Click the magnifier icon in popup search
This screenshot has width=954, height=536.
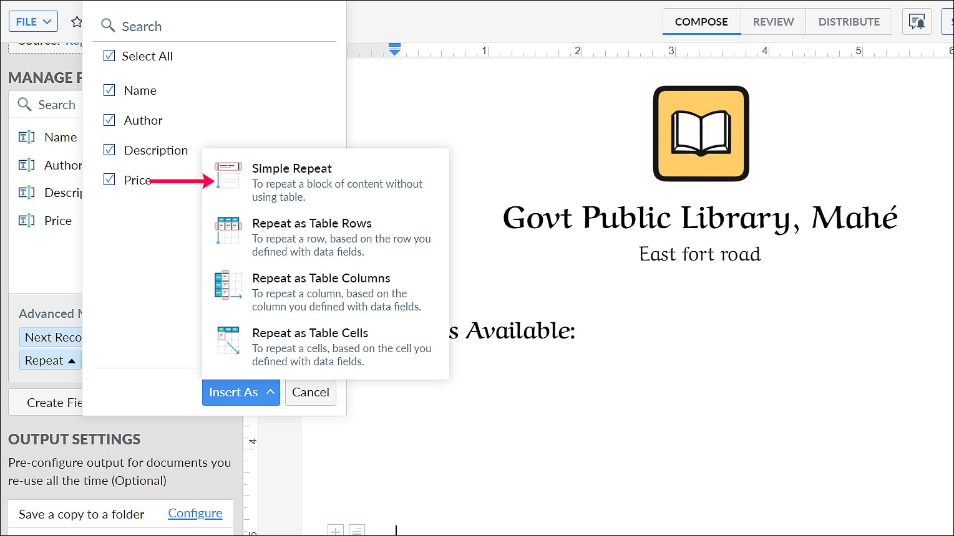(108, 26)
